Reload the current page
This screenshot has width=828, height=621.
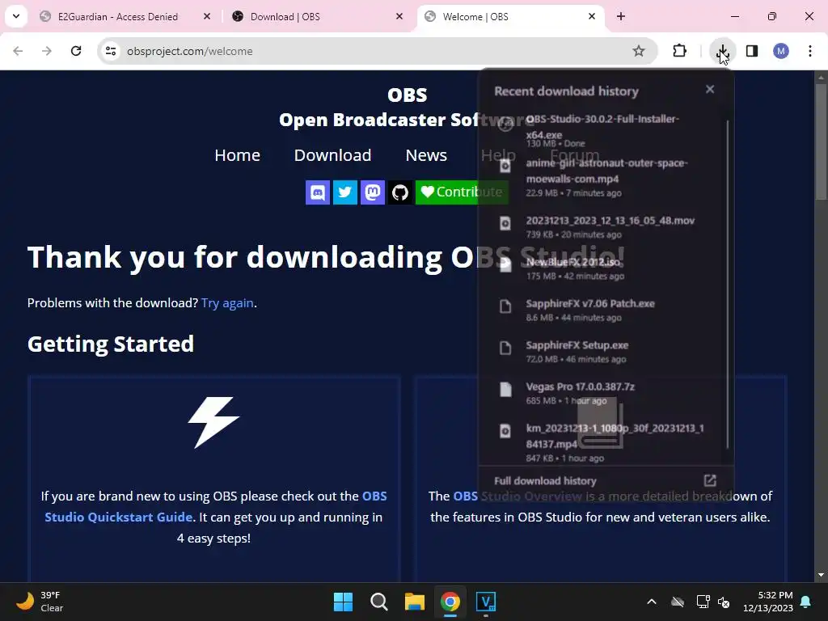76,51
